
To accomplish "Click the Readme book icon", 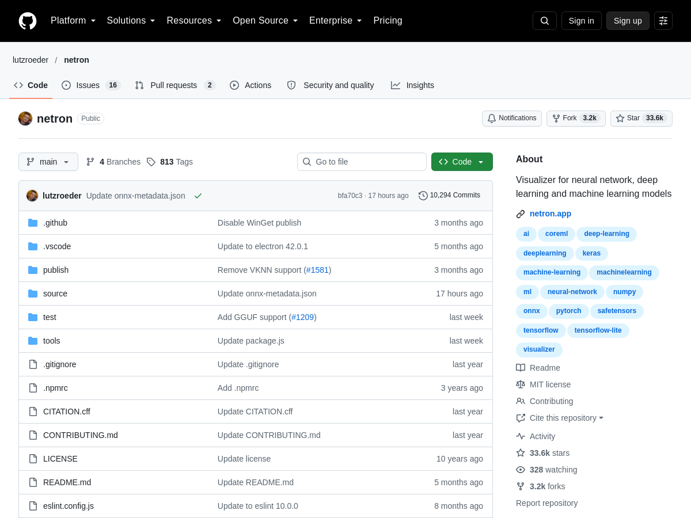I will click(x=521, y=368).
